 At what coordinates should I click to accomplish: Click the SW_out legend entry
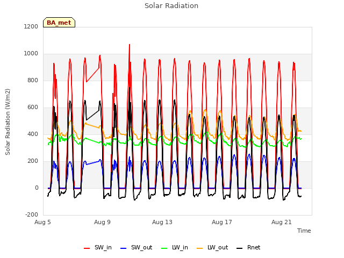tap(136, 247)
